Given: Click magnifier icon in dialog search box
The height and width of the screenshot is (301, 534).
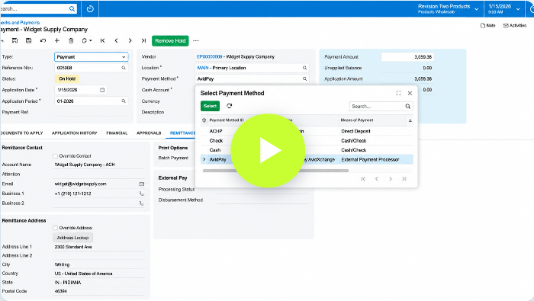Looking at the screenshot, I should tap(408, 107).
